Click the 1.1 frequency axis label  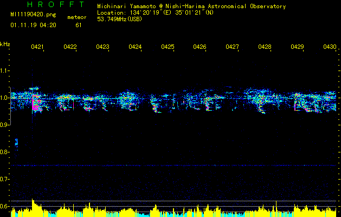pyautogui.click(x=5, y=71)
